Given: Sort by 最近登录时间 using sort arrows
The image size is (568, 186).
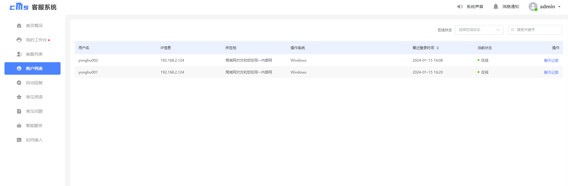Looking at the screenshot, I should click(438, 48).
